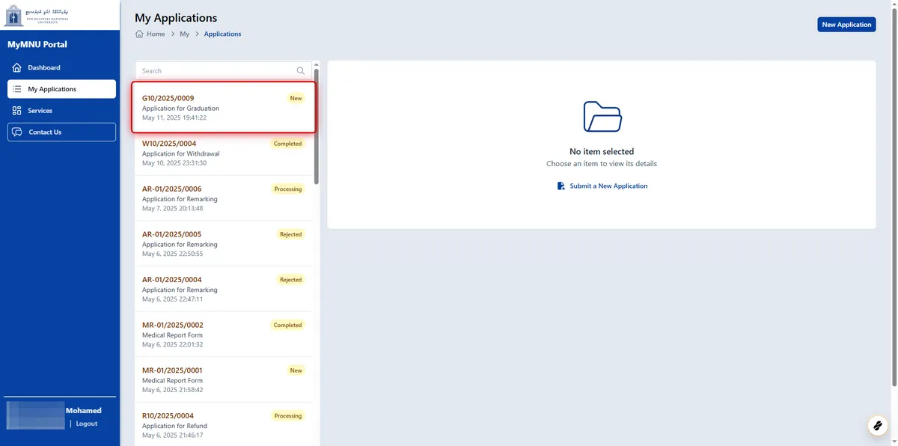Click the Applications breadcrumb item

click(x=222, y=34)
